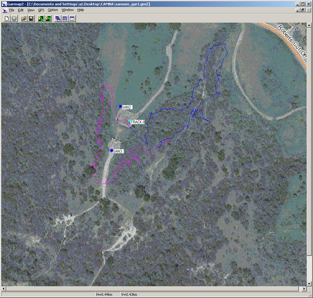Upload data to GPS device icon
Image resolution: width=313 pixels, height=298 pixels.
point(48,19)
